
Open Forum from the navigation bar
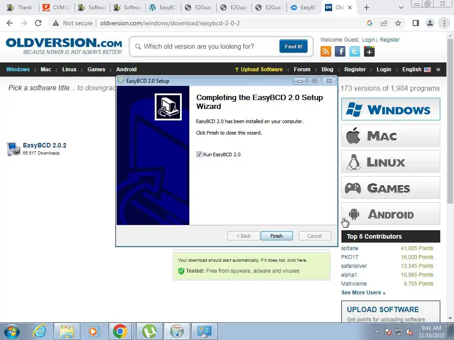click(x=302, y=70)
